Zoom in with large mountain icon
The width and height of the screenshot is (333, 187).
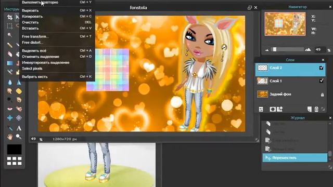point(308,50)
